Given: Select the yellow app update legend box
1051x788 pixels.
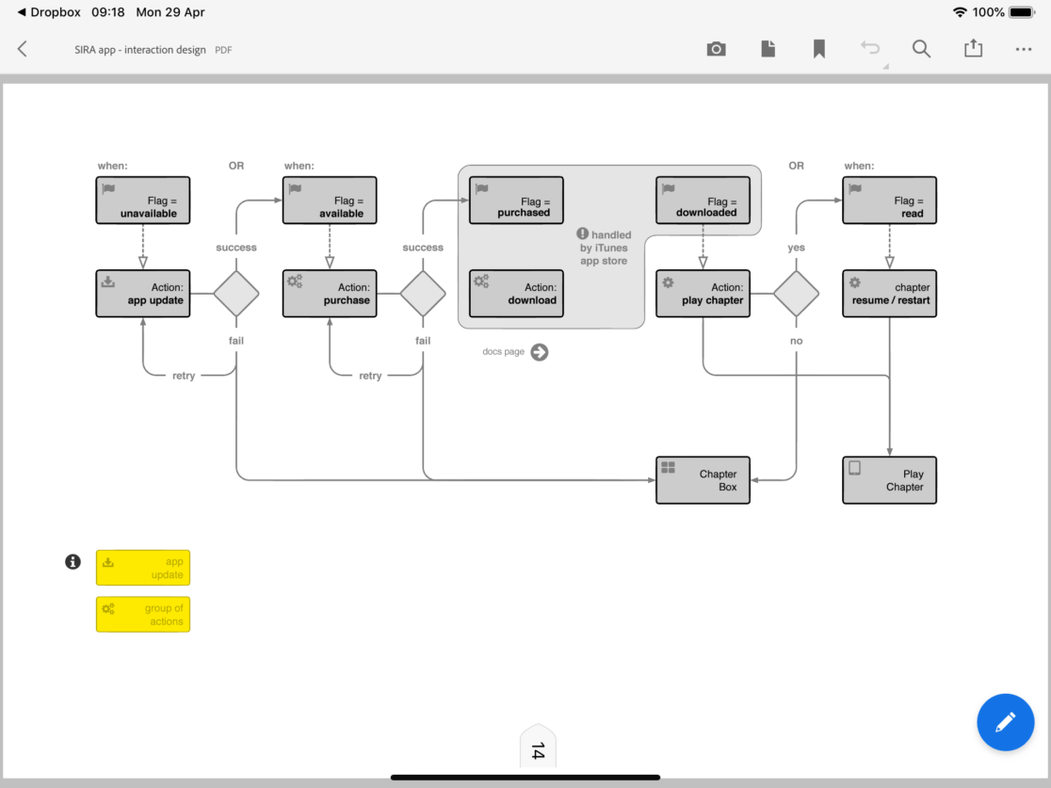Looking at the screenshot, I should coord(143,568).
